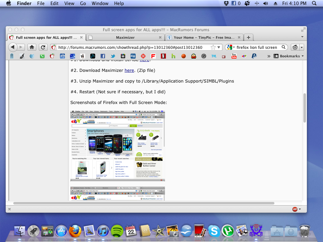Close the add-on bar with X

tap(9, 209)
